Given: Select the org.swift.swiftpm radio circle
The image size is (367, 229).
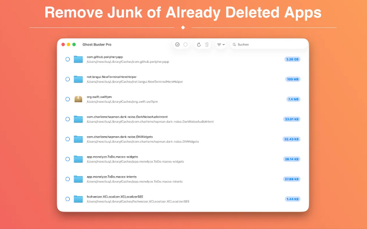Looking at the screenshot, I should (x=68, y=99).
